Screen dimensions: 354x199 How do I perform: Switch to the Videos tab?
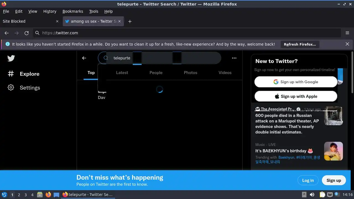coord(225,73)
